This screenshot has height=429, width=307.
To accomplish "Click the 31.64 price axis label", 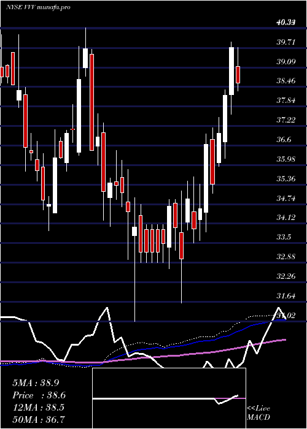I will point(286,296).
